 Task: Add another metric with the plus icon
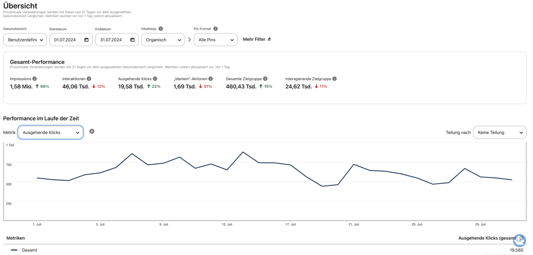(92, 131)
